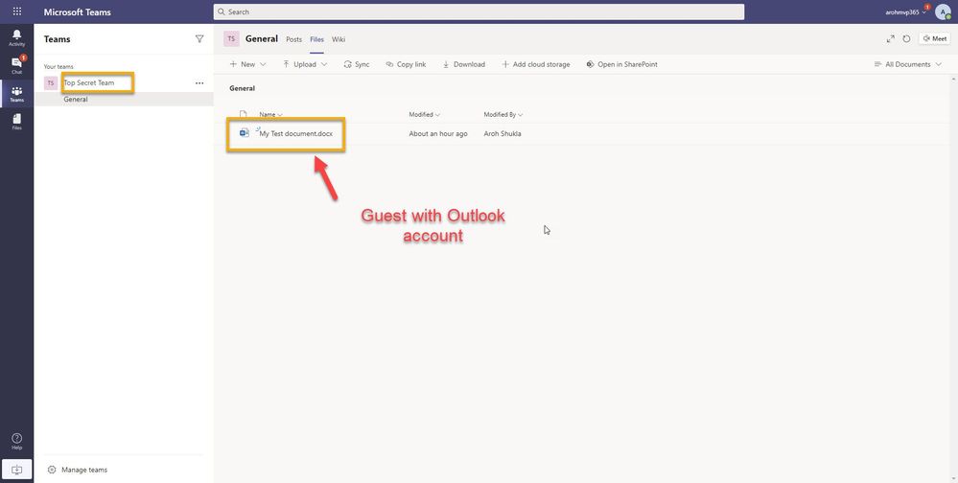Click the General channel heading
958x483 pixels.
coord(262,38)
